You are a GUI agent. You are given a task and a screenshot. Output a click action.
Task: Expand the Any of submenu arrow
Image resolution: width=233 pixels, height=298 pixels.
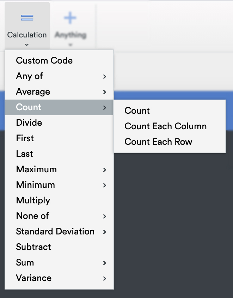tap(105, 76)
